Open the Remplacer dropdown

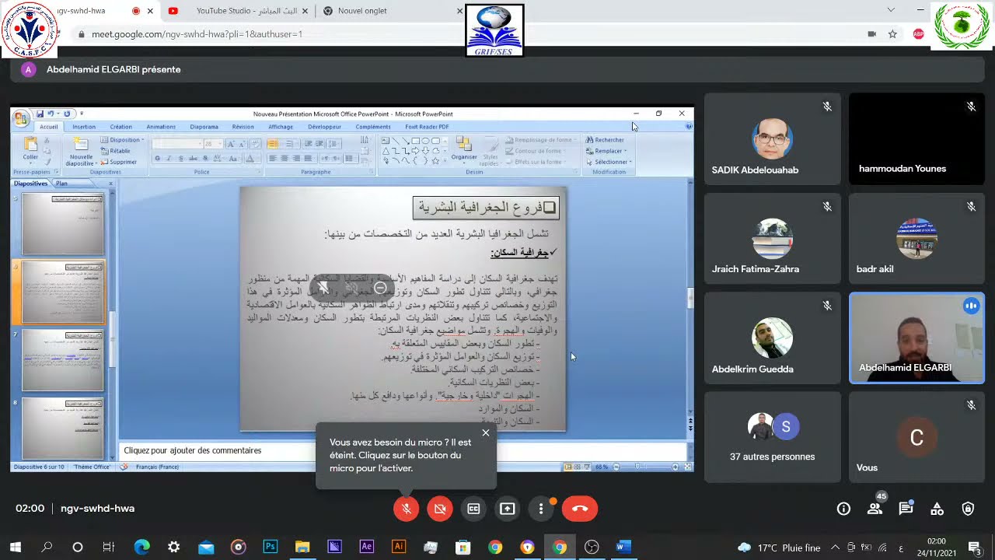(x=607, y=151)
